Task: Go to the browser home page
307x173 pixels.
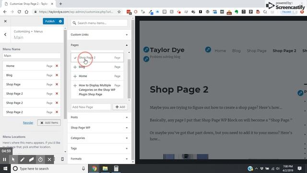Action: click(26, 12)
